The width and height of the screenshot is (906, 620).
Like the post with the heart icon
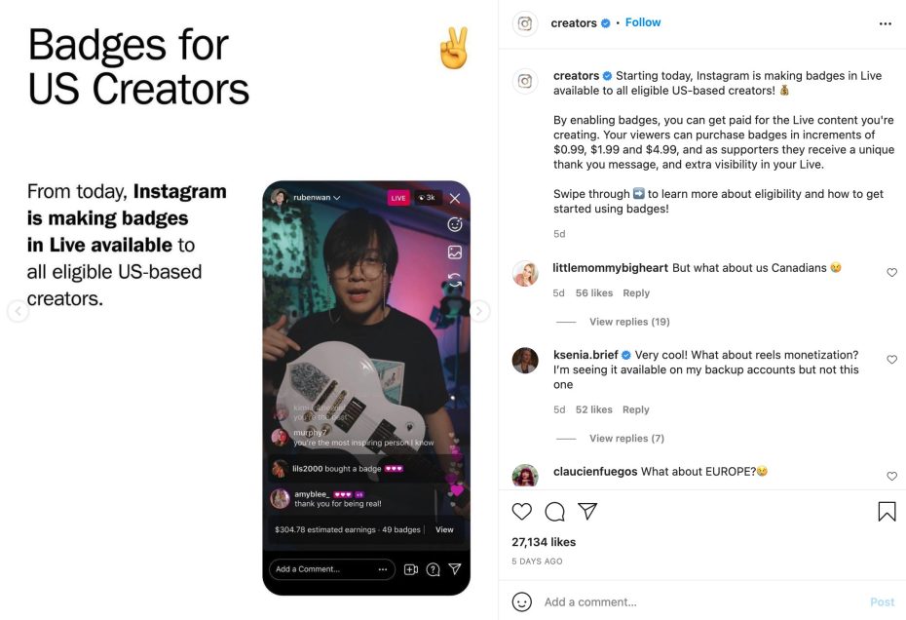click(x=522, y=511)
